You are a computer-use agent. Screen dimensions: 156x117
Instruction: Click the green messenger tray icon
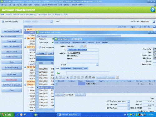[x=136, y=115]
